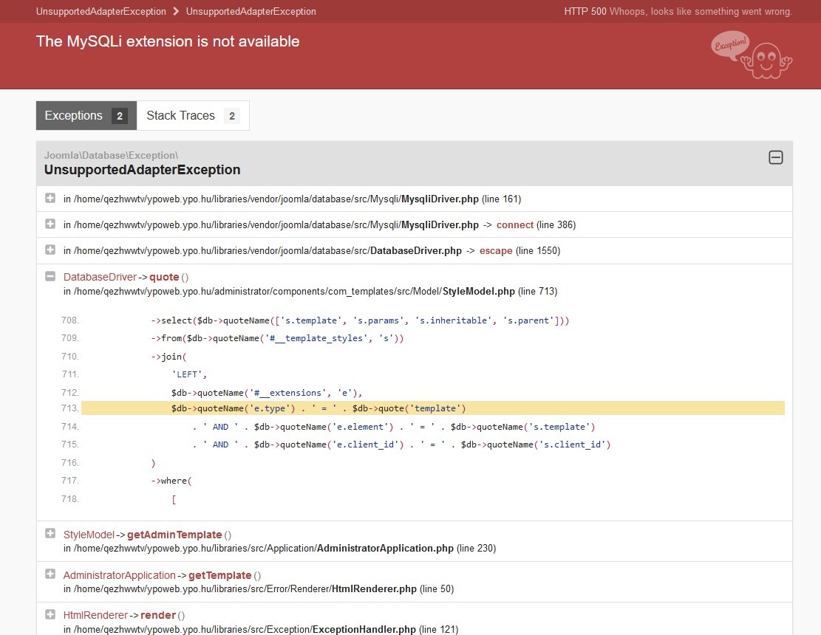Expand the MysqliDriver.php line 161 trace
The height and width of the screenshot is (635, 821).
50,198
